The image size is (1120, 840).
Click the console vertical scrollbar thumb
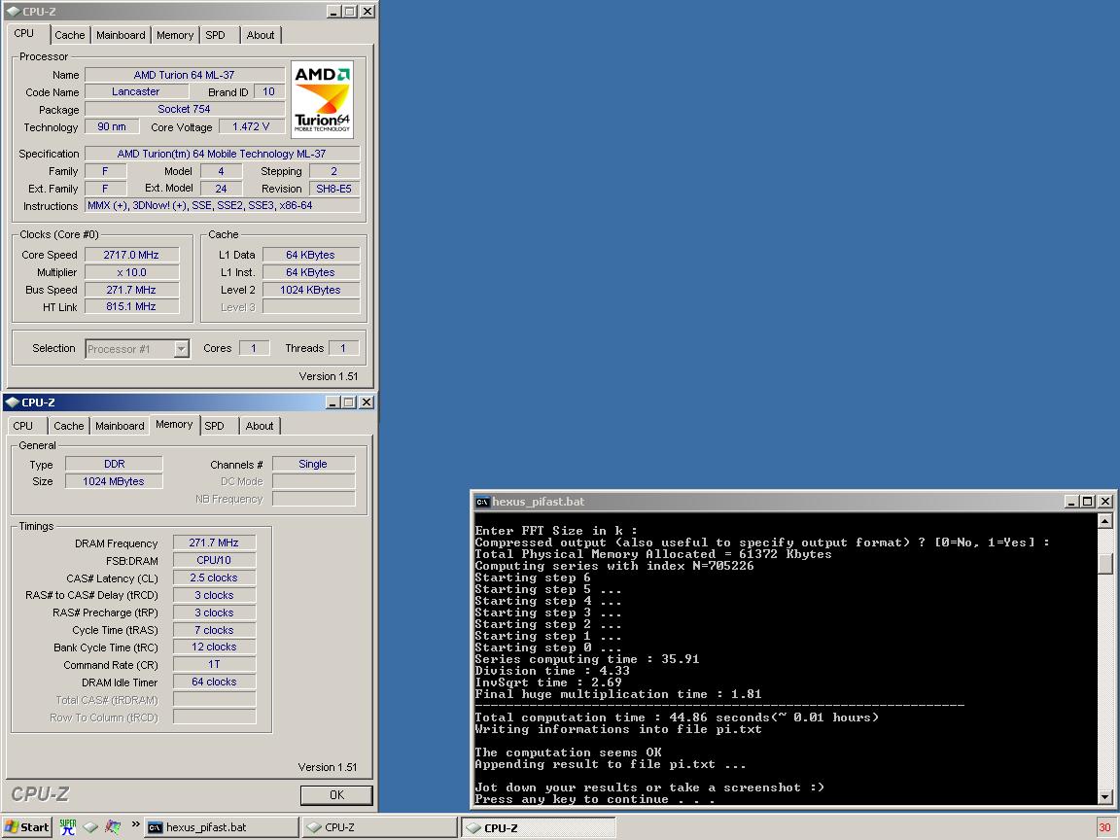point(1104,563)
